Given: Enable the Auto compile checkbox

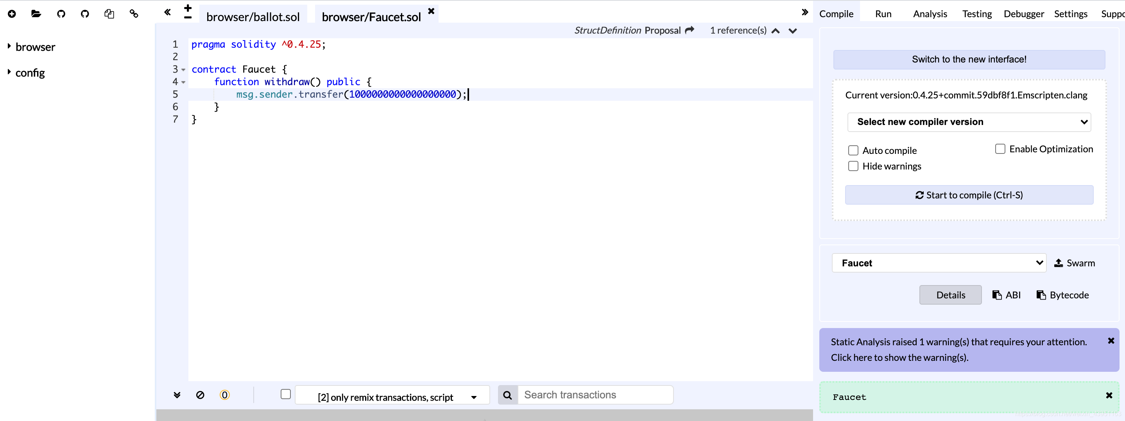Looking at the screenshot, I should point(853,150).
